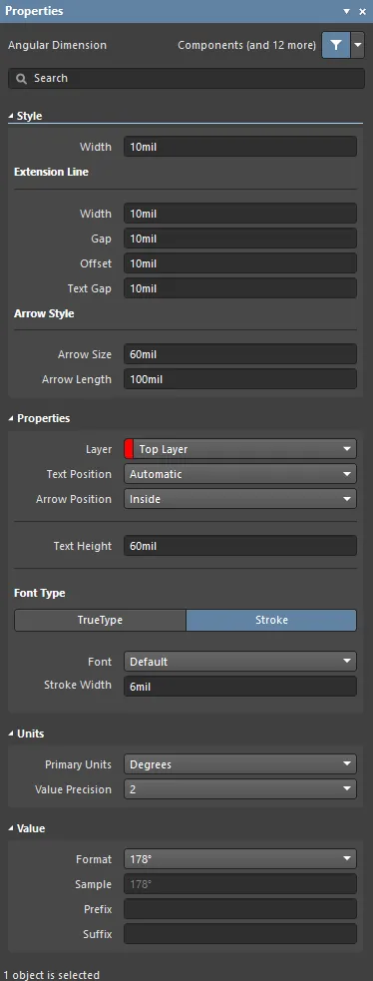The image size is (373, 981).
Task: Open the Format dropdown
Action: coord(240,859)
